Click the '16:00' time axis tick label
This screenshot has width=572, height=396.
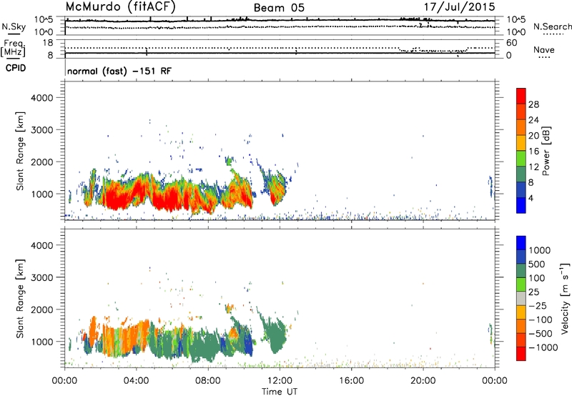click(x=351, y=381)
